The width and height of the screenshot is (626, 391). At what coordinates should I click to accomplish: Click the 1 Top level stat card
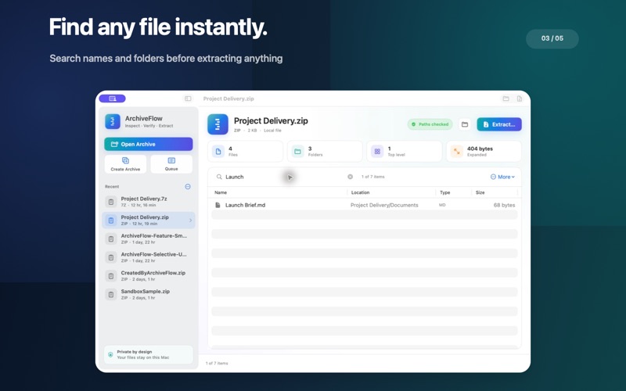[404, 151]
